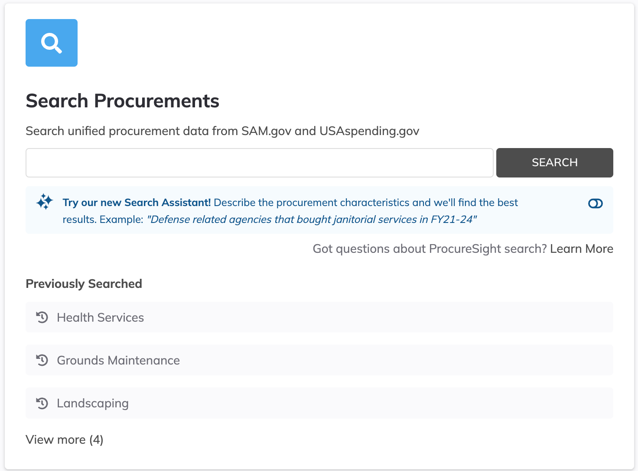Click the sparkle Search Assistant icon

coord(45,202)
